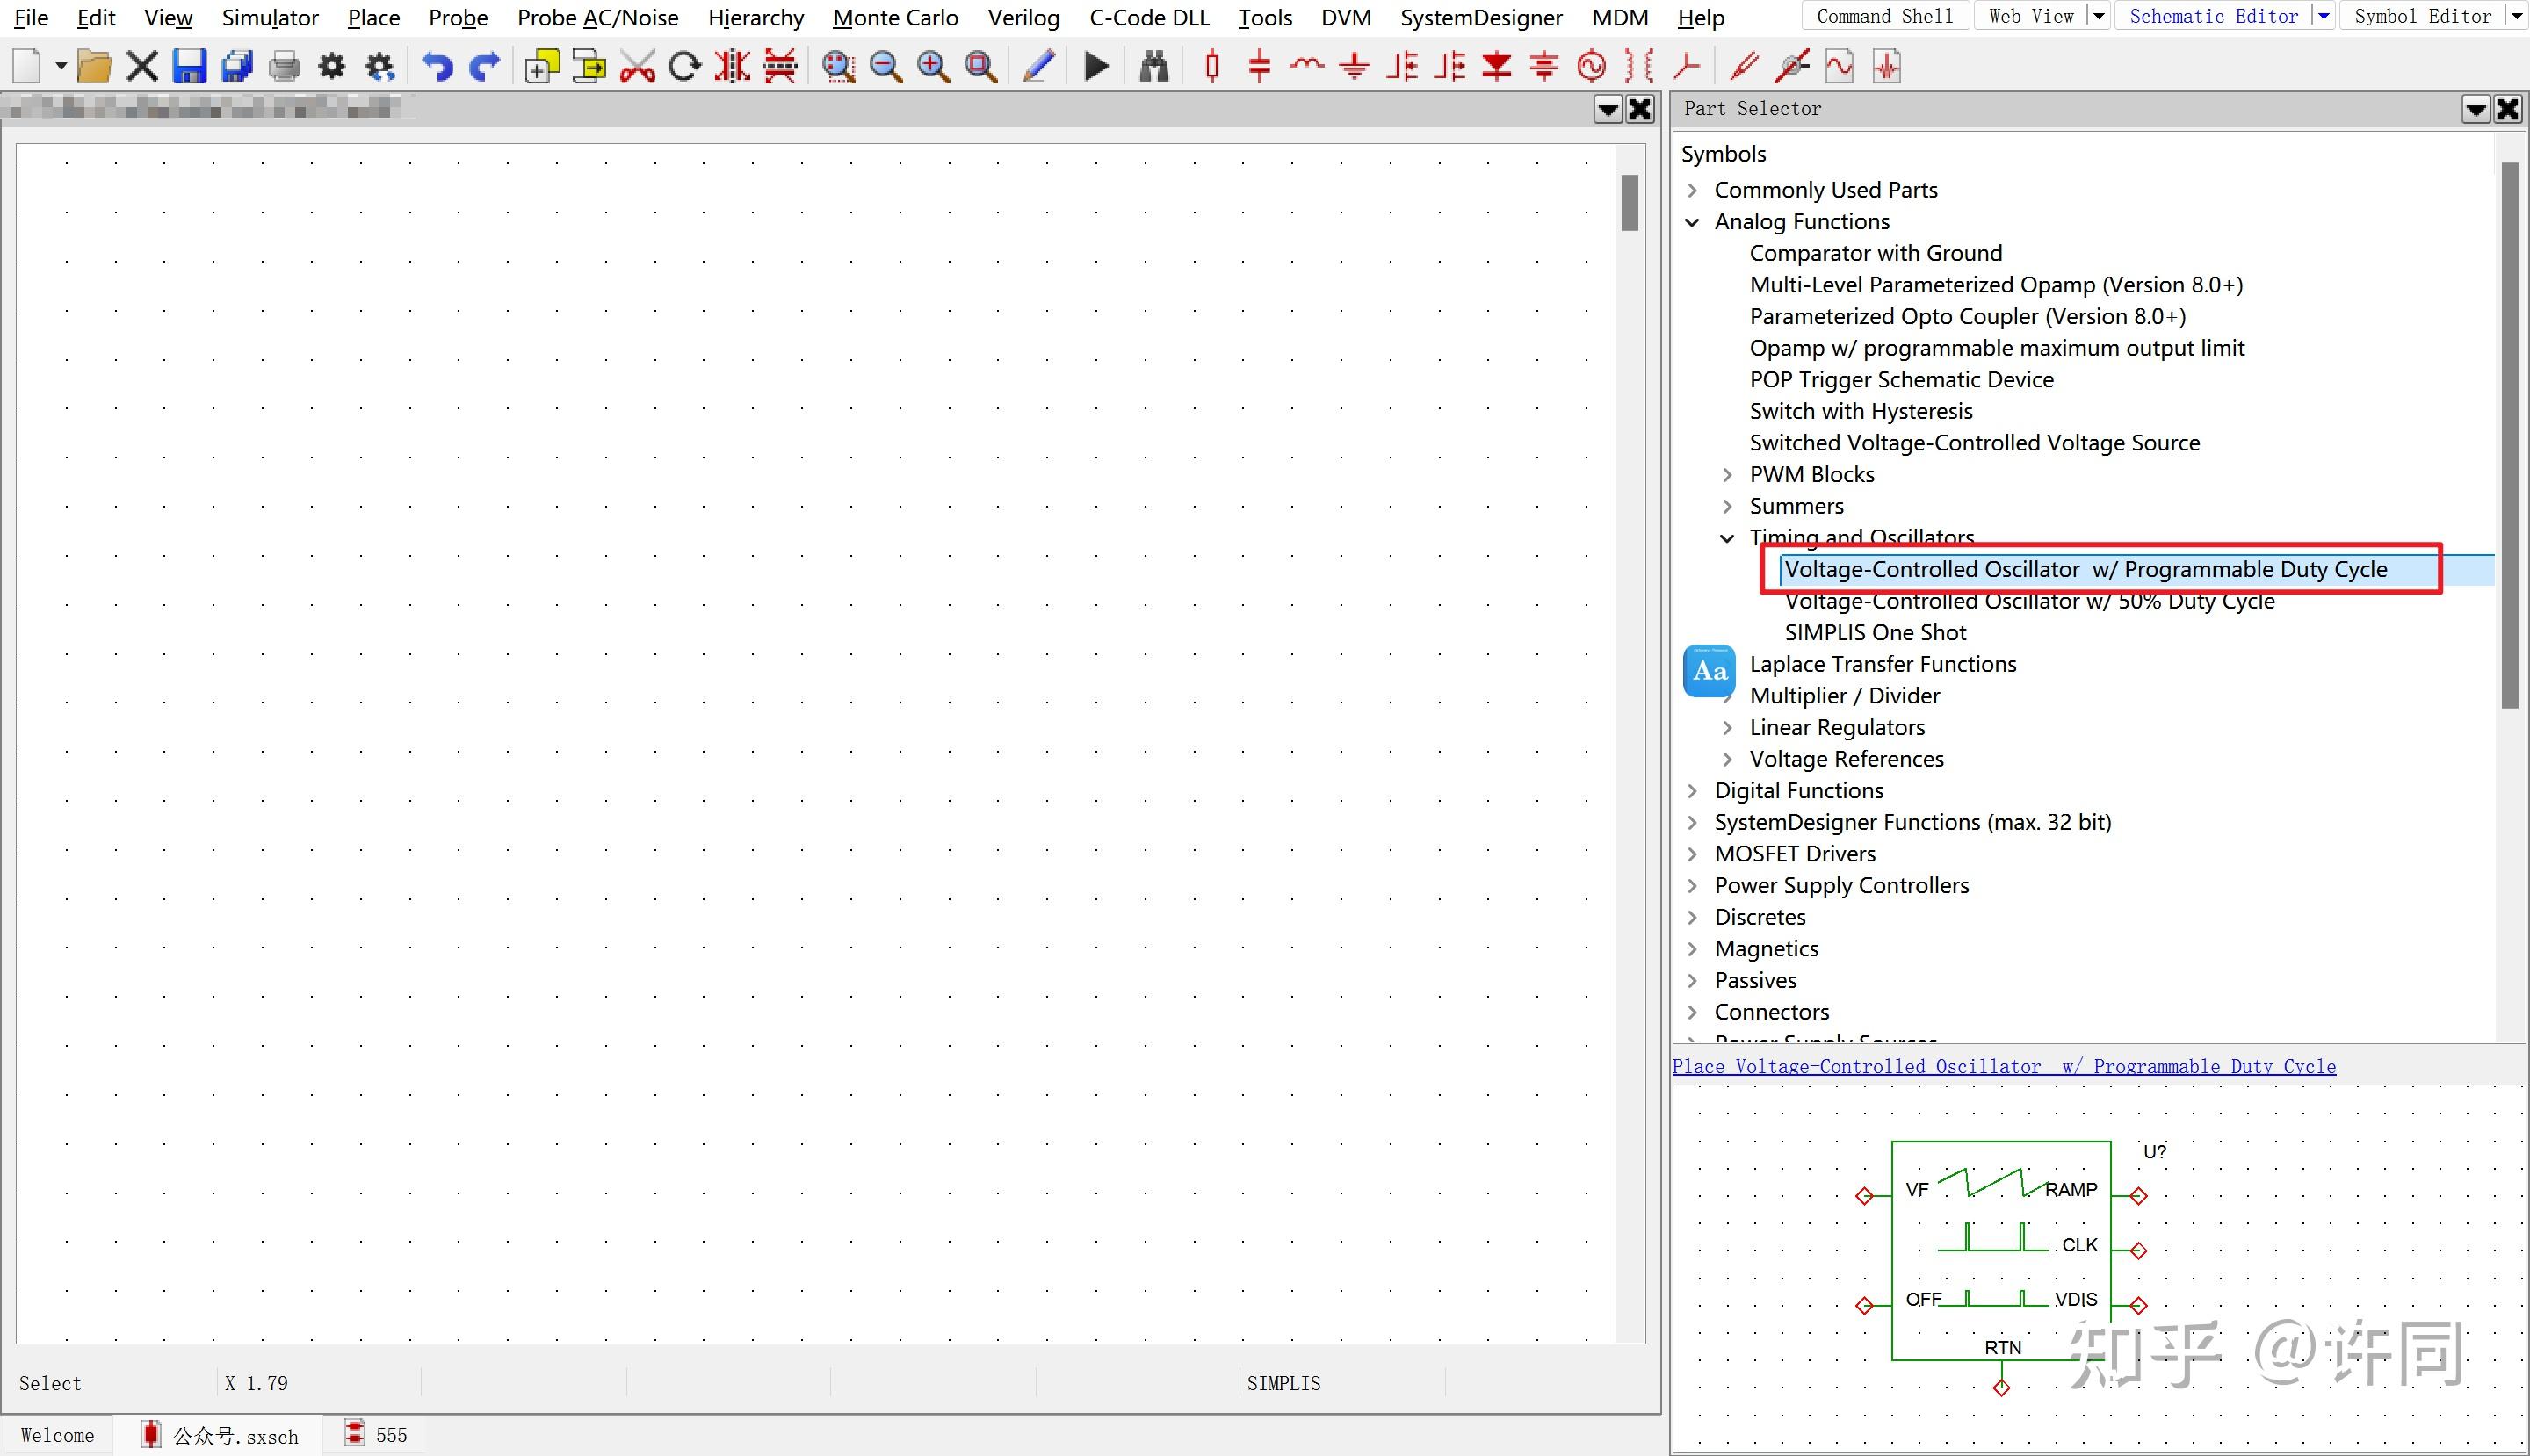The image size is (2530, 1456).
Task: Open the dropdown arrow beside the New icon
Action: point(60,67)
